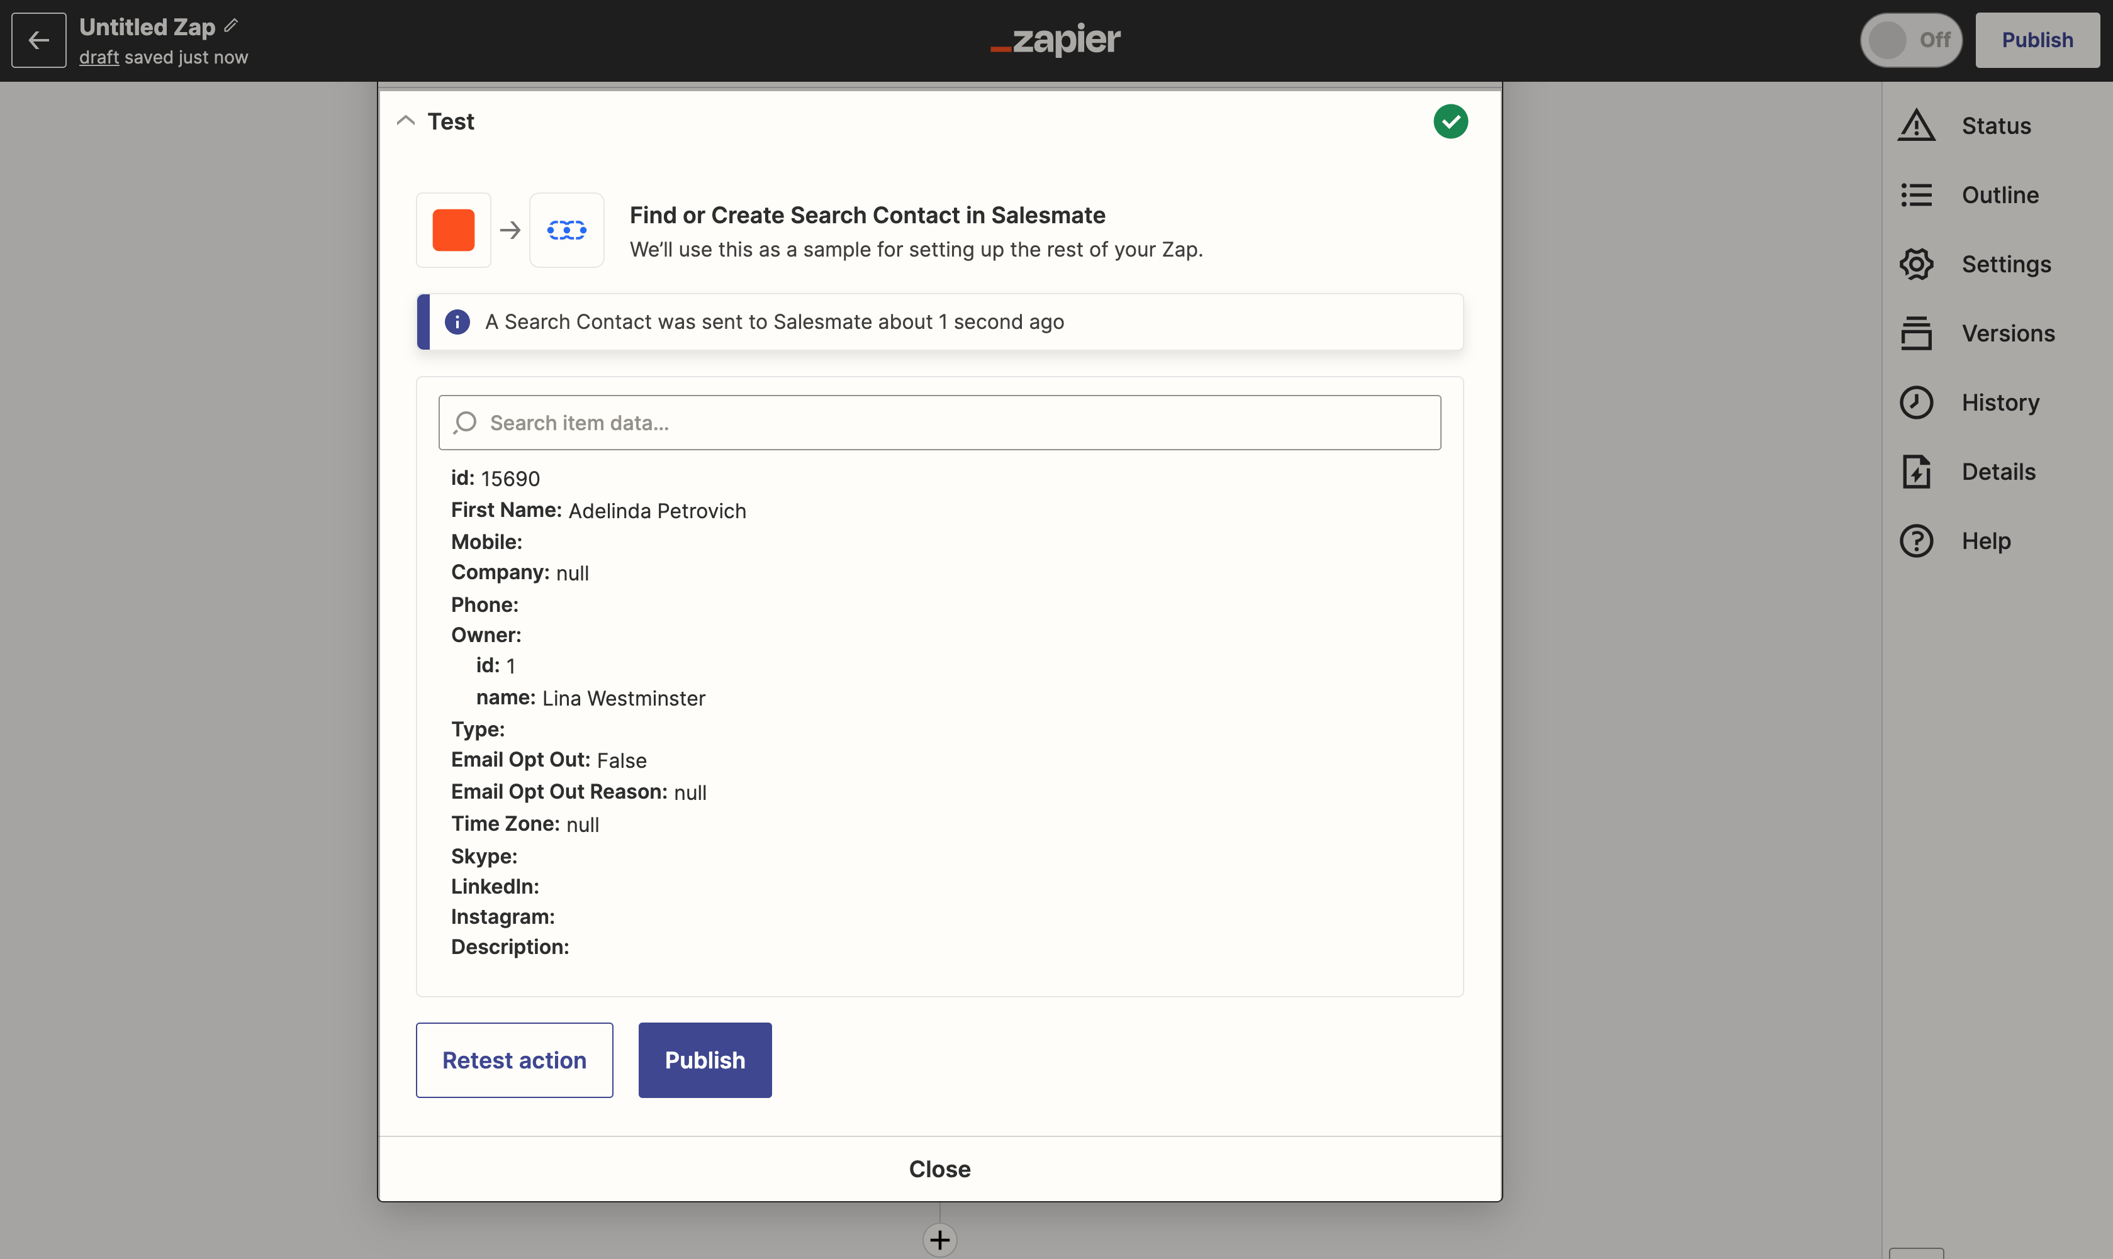Open the Help question icon
2113x1259 pixels.
click(x=1916, y=540)
